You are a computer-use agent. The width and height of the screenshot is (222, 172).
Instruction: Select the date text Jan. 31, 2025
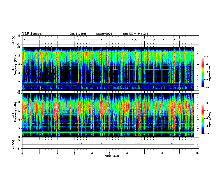(x=78, y=34)
